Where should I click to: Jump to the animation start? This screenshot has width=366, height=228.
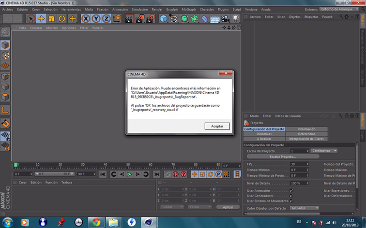click(103, 174)
